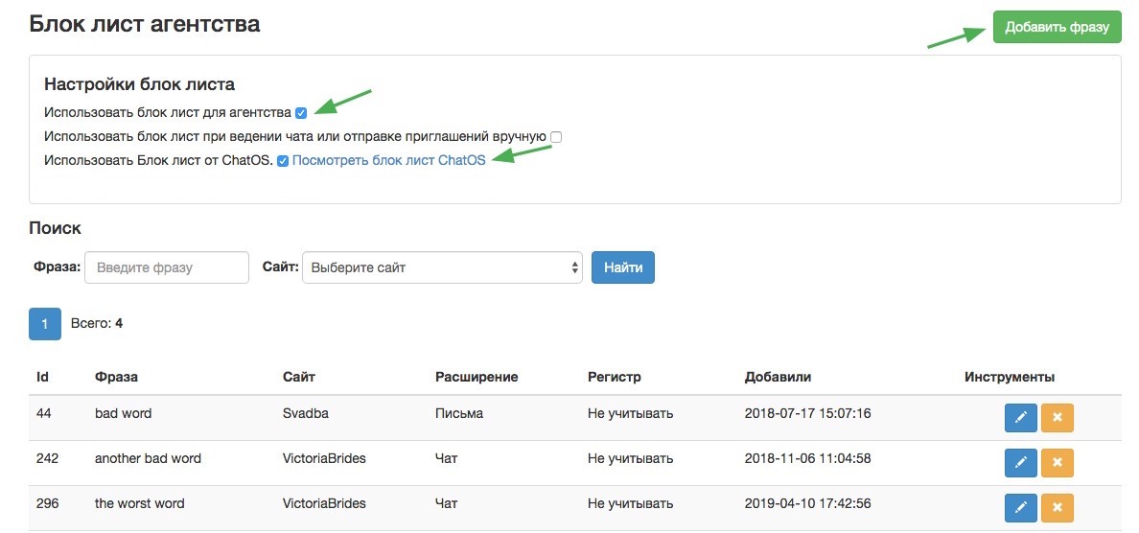The width and height of the screenshot is (1139, 533).
Task: Toggle "Использовать блок лист для агентства" checkbox
Action: [301, 113]
